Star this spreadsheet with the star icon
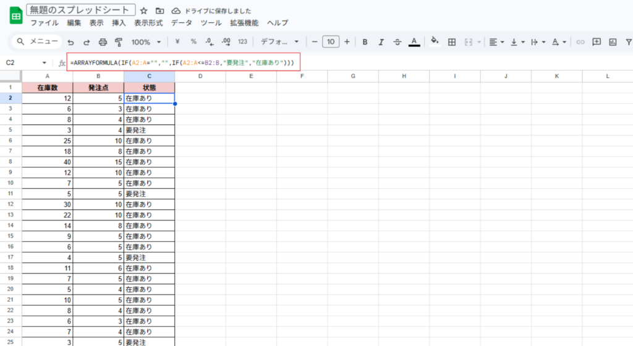This screenshot has width=633, height=346. pyautogui.click(x=143, y=11)
